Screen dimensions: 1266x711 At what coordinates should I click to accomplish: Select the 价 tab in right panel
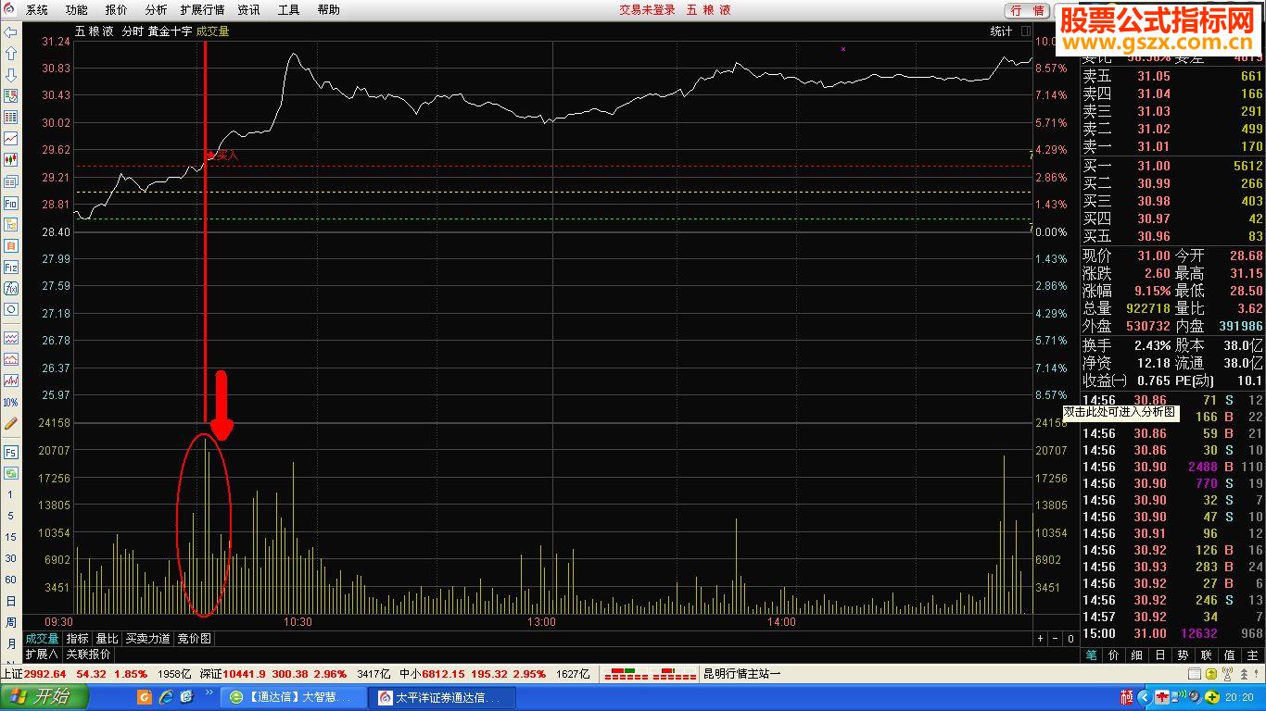pos(1115,655)
